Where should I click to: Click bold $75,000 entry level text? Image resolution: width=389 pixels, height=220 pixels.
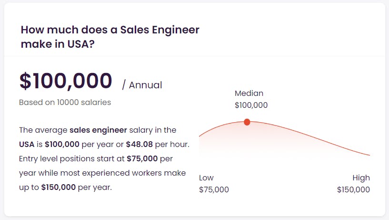pos(142,158)
